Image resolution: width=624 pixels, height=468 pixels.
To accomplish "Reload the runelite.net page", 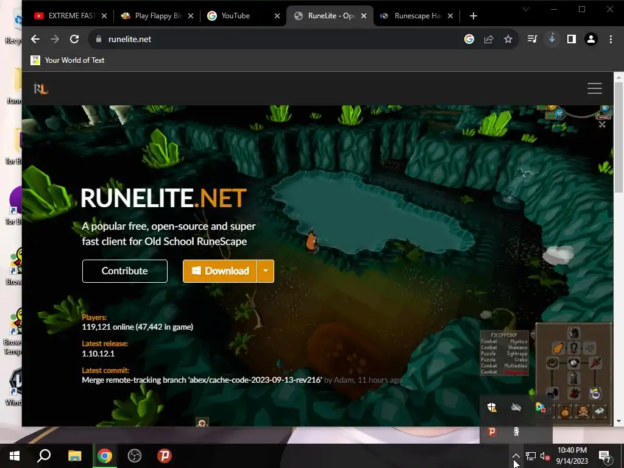I will [74, 39].
